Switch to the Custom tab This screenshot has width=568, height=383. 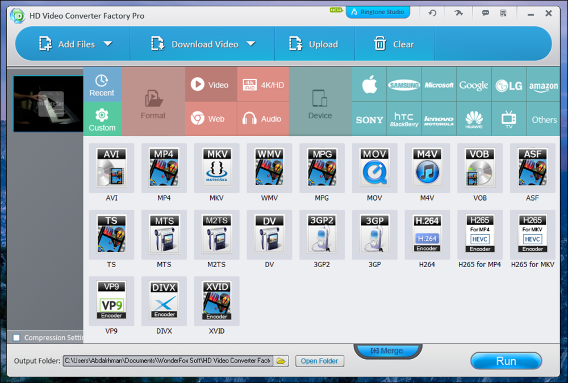point(102,119)
